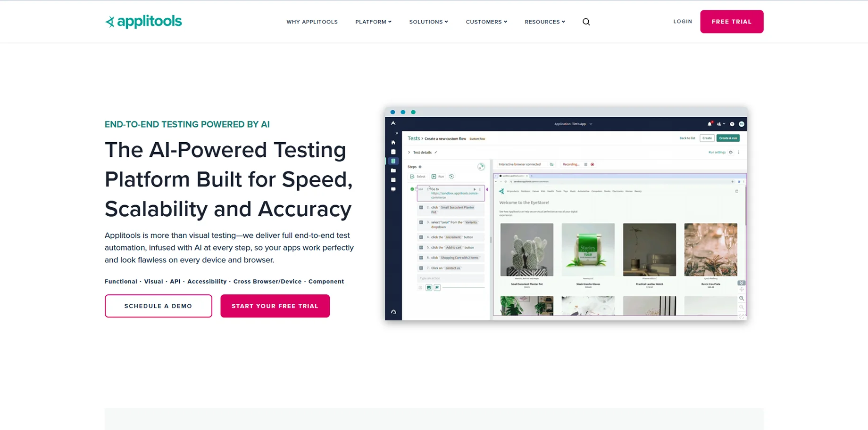Viewport: 868px width, 430px height.
Task: Click the double-chevron collapse icon above zoom controls
Action: (x=742, y=283)
